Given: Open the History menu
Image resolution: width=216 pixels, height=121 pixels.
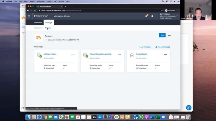Looking at the screenshot, I should point(32,1).
